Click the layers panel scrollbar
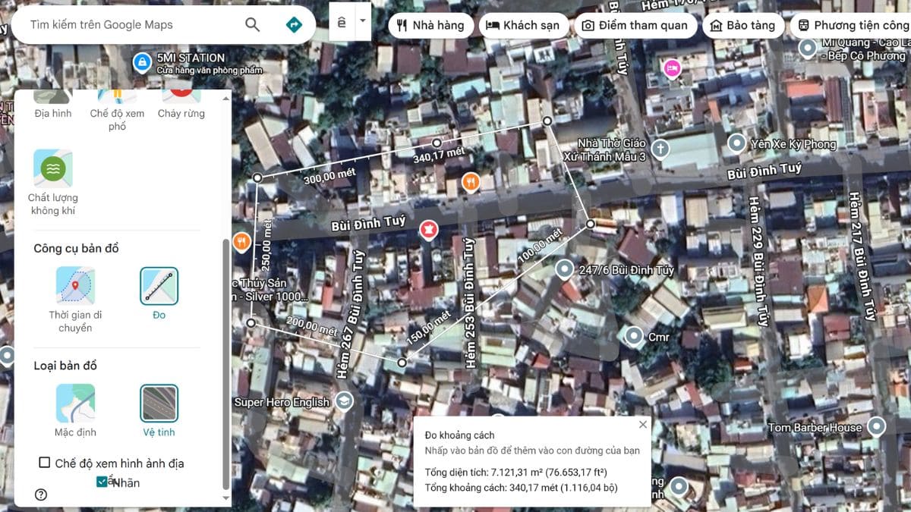The height and width of the screenshot is (512, 911). point(225,364)
